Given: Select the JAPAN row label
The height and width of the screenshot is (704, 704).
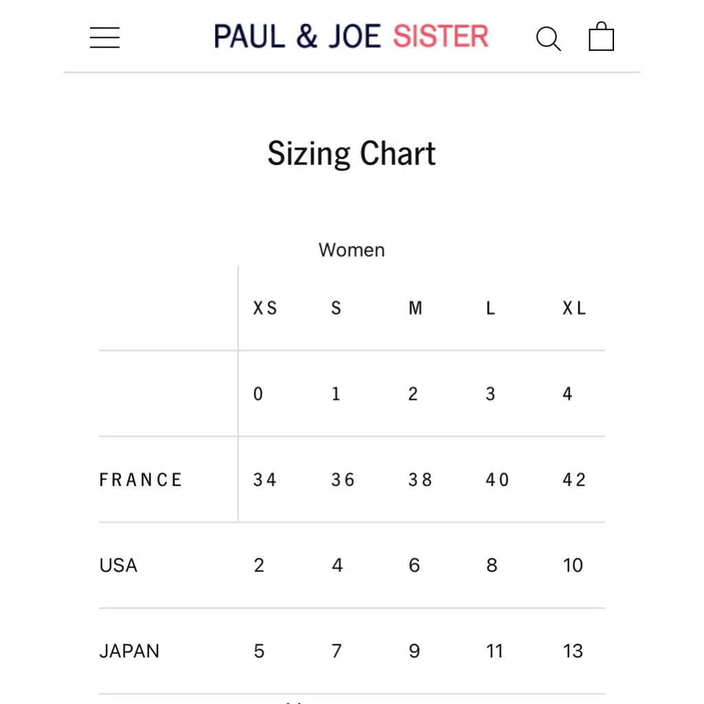Looking at the screenshot, I should coord(129,651).
